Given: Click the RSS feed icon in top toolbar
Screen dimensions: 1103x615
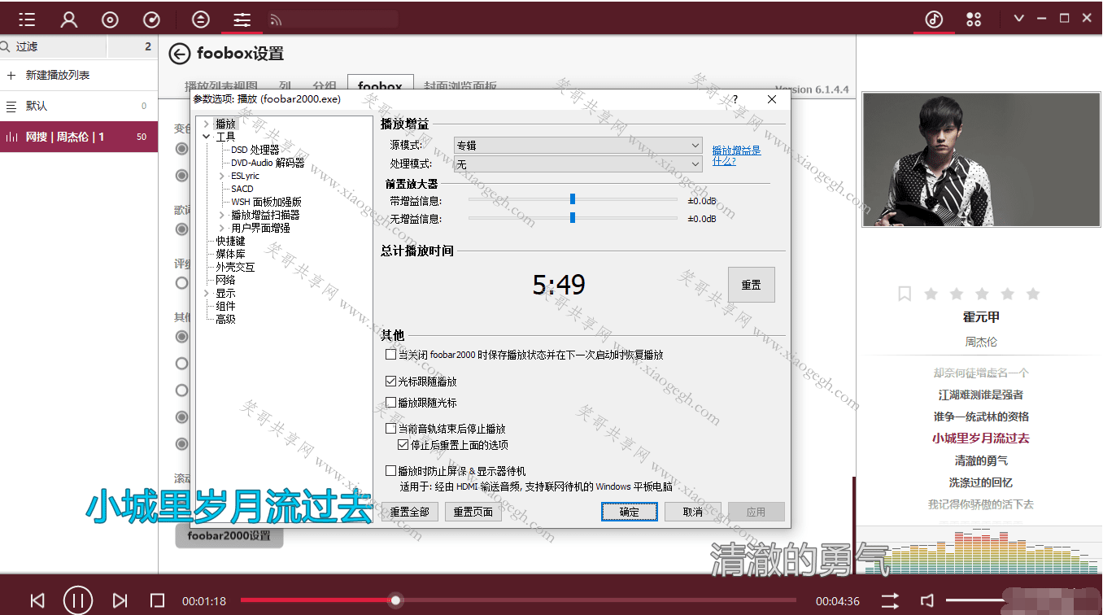Looking at the screenshot, I should (276, 20).
